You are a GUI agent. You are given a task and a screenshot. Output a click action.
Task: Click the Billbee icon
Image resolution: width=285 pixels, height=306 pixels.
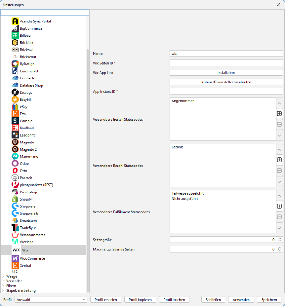point(15,36)
